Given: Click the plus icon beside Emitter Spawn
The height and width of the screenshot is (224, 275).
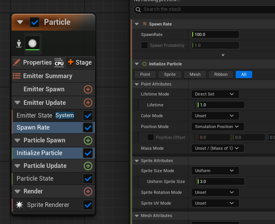Looking at the screenshot, I should (88, 89).
